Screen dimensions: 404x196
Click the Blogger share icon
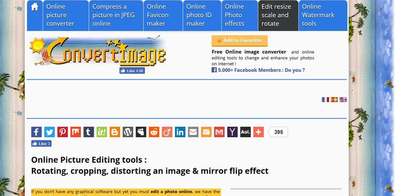[x=115, y=132]
